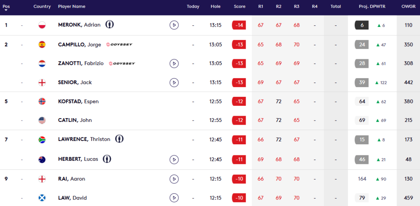Open David Law's video play button

point(174,198)
